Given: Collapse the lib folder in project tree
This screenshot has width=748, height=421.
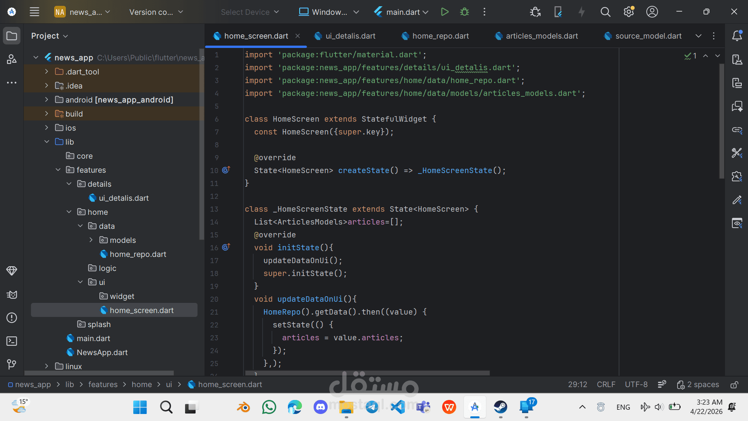Looking at the screenshot, I should click(47, 142).
